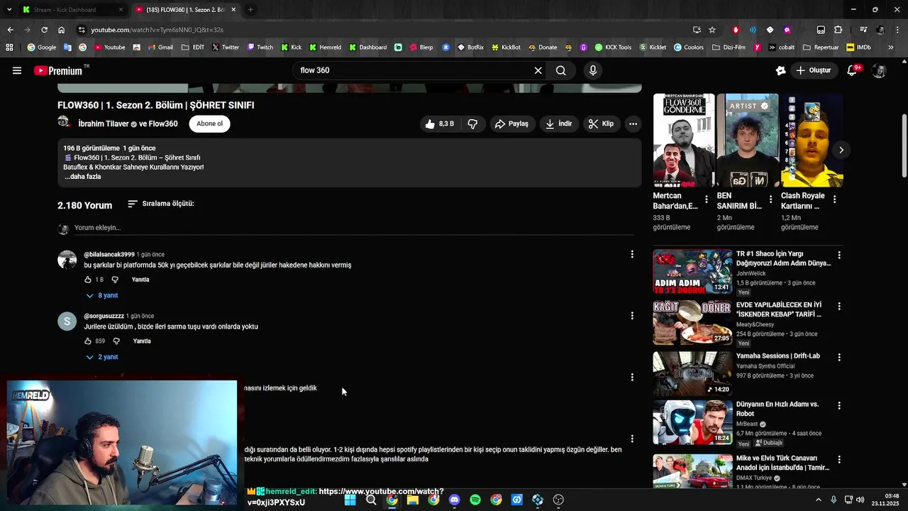Start voice search with the microphone
The image size is (908, 511).
point(593,70)
